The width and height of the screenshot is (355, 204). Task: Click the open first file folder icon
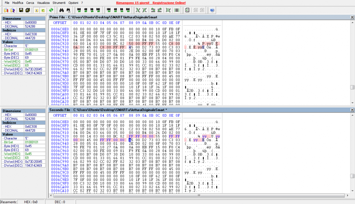(x=5, y=10)
